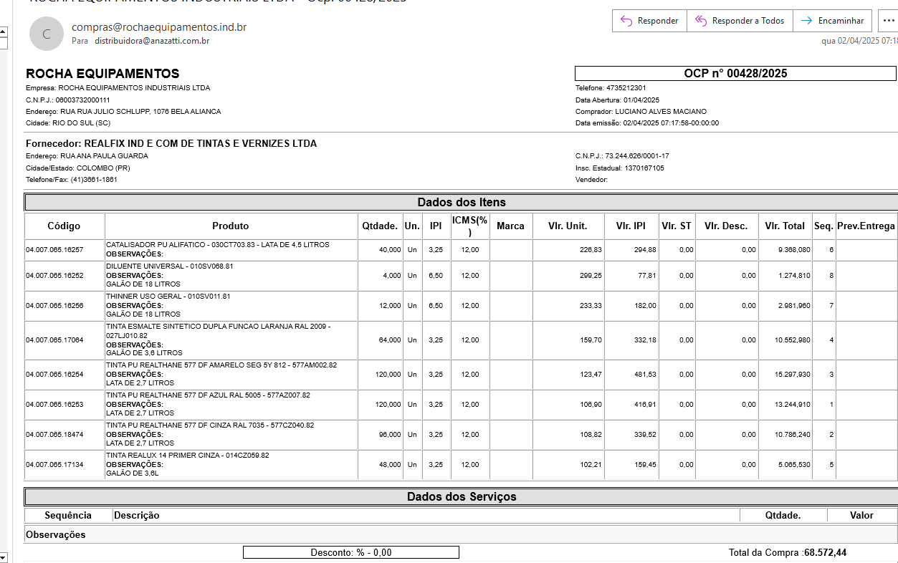The image size is (898, 563).
Task: Click the Vlr. Total column header
Action: click(784, 226)
